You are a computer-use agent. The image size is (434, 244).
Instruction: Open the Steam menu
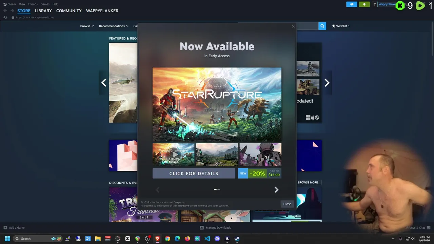pyautogui.click(x=9, y=4)
